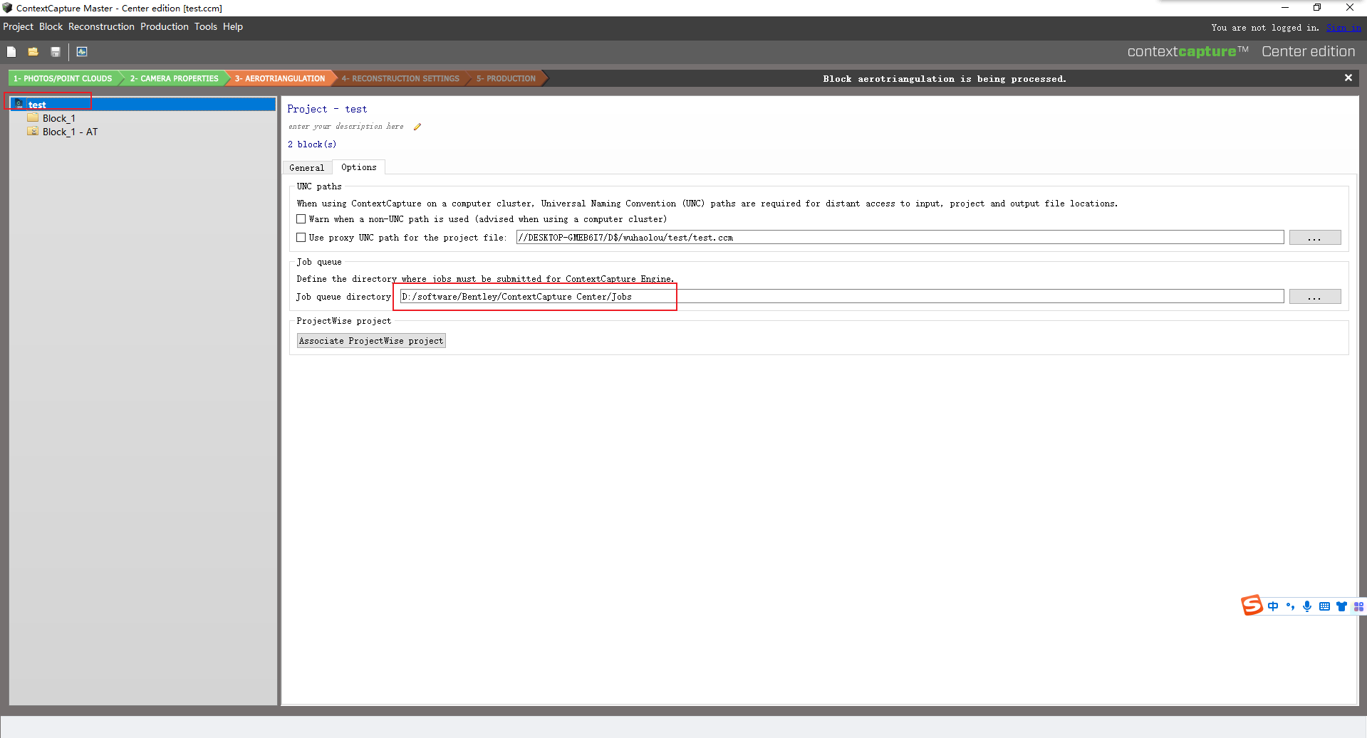
Task: Go to step 1 Photos/Point Clouds
Action: click(63, 78)
